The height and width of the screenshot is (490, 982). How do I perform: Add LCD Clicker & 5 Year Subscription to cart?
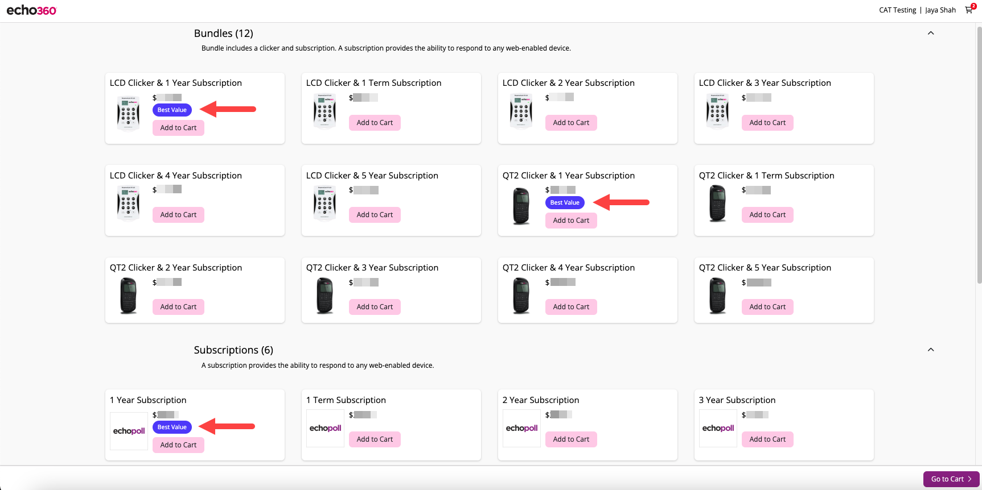375,215
